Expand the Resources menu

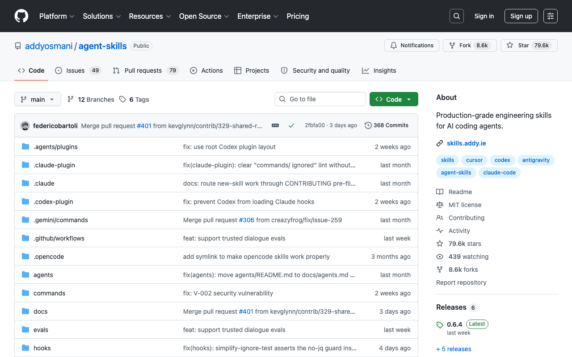click(x=150, y=16)
